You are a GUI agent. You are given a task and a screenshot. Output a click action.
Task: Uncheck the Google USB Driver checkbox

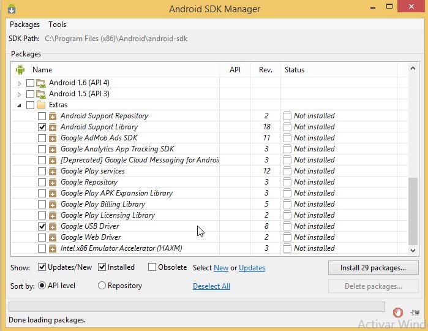(42, 226)
